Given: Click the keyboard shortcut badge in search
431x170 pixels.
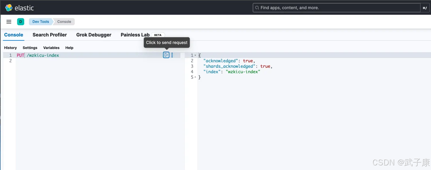Looking at the screenshot, I should (x=425, y=8).
